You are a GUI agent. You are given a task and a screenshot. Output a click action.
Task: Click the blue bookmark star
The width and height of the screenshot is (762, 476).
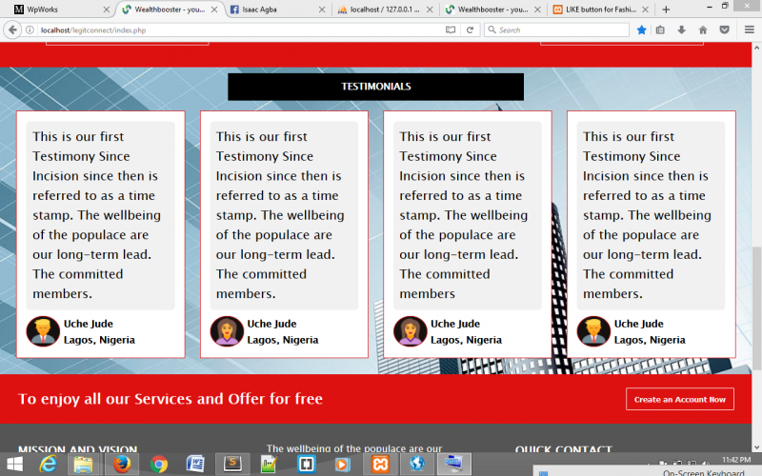pos(641,30)
